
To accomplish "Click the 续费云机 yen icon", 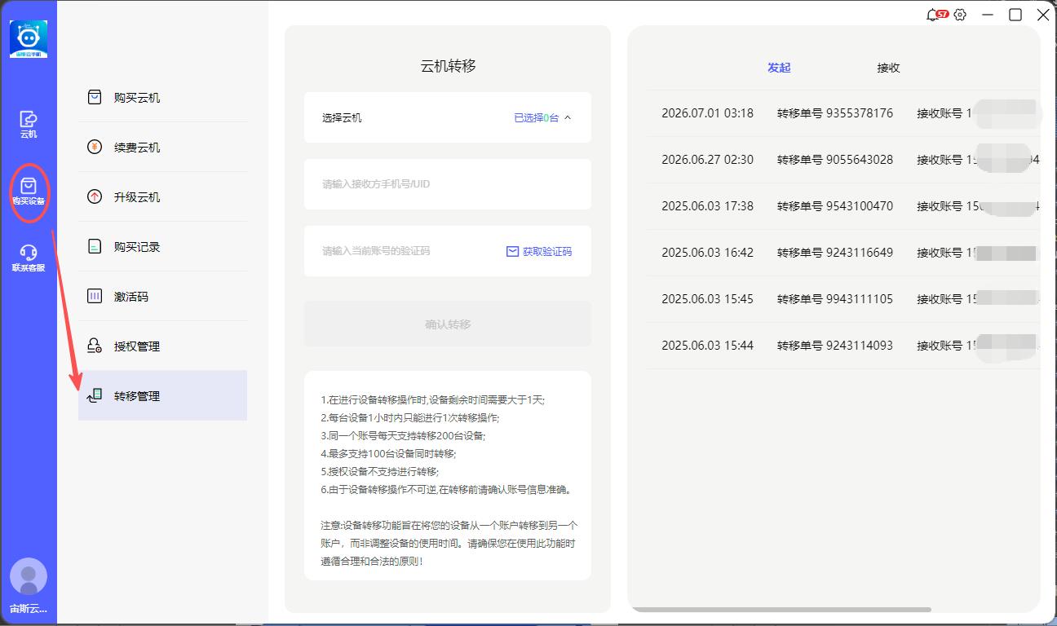I will pyautogui.click(x=95, y=147).
